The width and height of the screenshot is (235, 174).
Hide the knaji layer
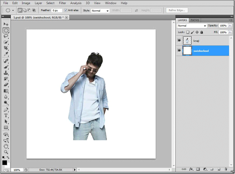tap(179, 41)
